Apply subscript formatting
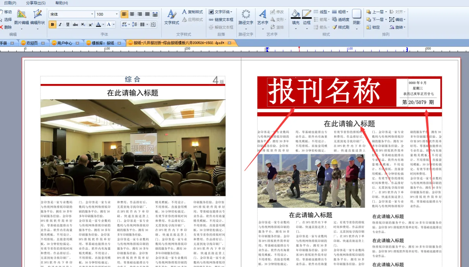 83,24
